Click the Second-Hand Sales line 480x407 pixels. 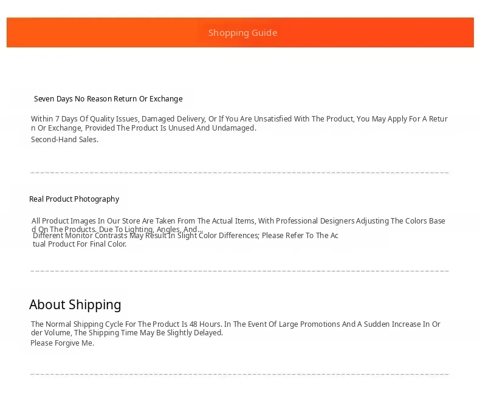(x=64, y=140)
